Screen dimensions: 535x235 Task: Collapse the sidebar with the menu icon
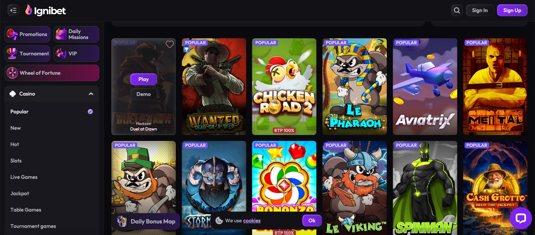[13, 10]
